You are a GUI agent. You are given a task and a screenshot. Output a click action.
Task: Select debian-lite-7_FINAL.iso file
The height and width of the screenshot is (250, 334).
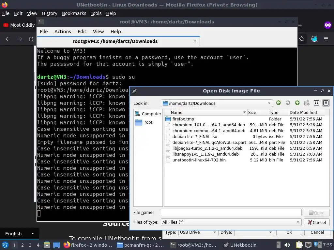click(194, 137)
